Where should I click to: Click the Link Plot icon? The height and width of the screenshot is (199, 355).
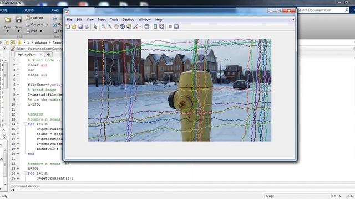coord(146,27)
